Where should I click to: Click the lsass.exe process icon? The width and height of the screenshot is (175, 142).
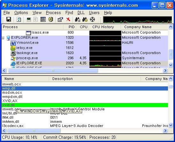pyautogui.click(x=28, y=33)
